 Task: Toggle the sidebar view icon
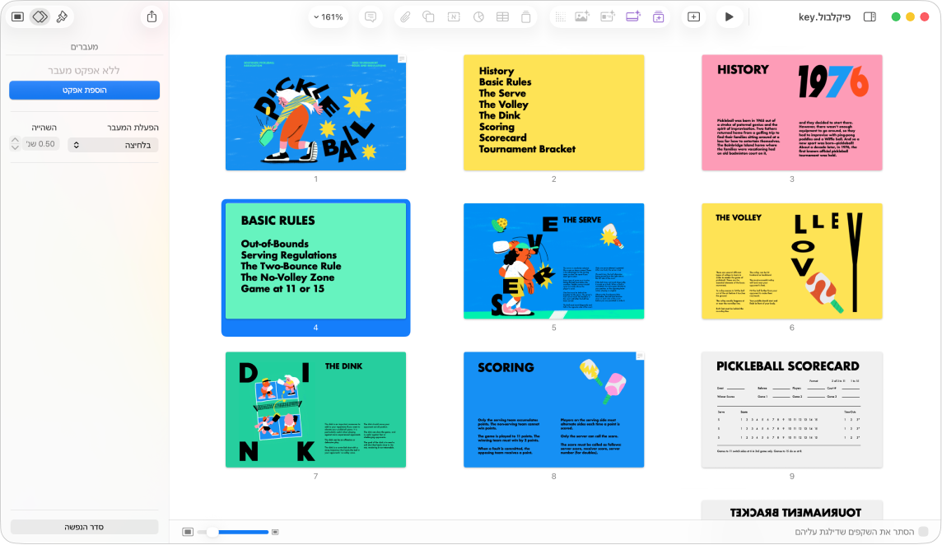(870, 16)
